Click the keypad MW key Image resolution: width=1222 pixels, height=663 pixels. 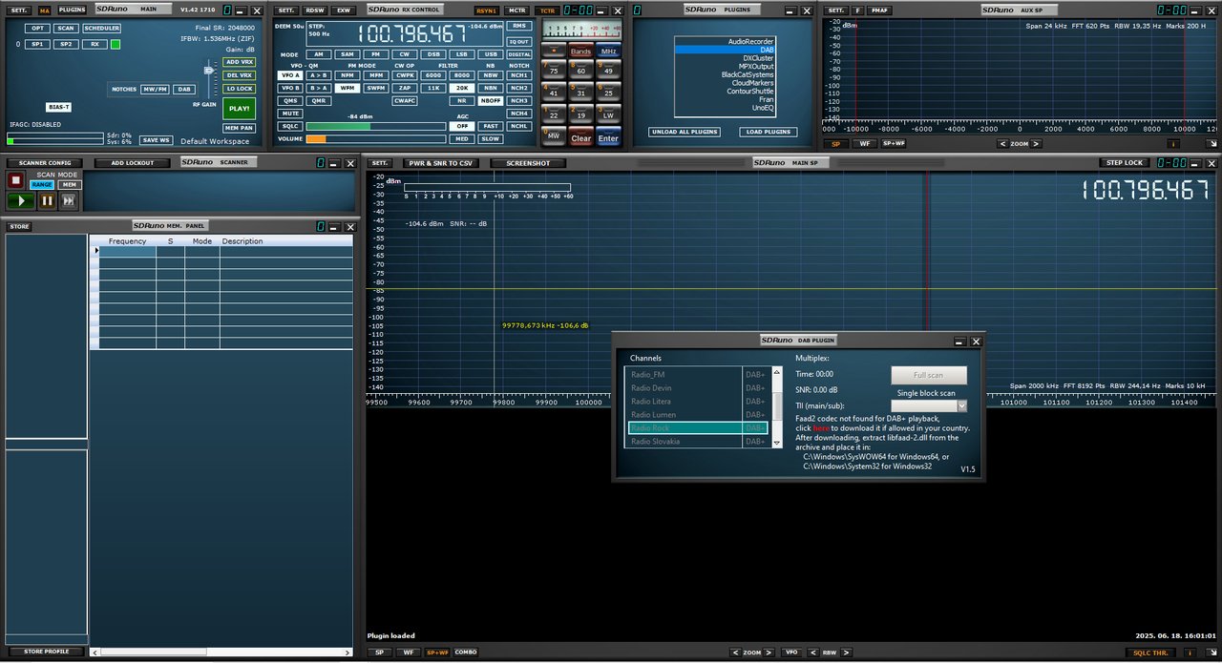click(x=553, y=135)
